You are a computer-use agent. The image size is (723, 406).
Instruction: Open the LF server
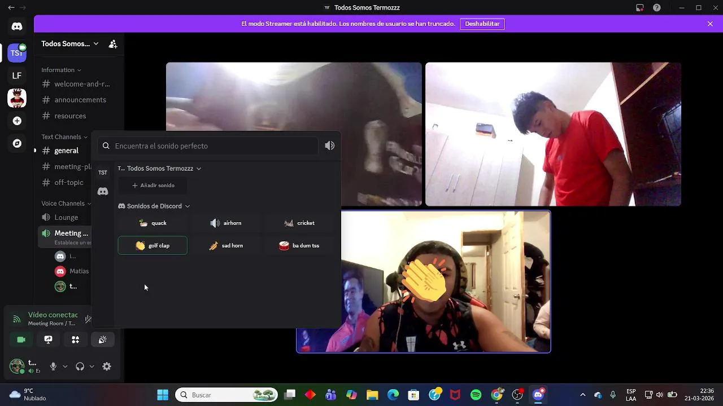[17, 76]
